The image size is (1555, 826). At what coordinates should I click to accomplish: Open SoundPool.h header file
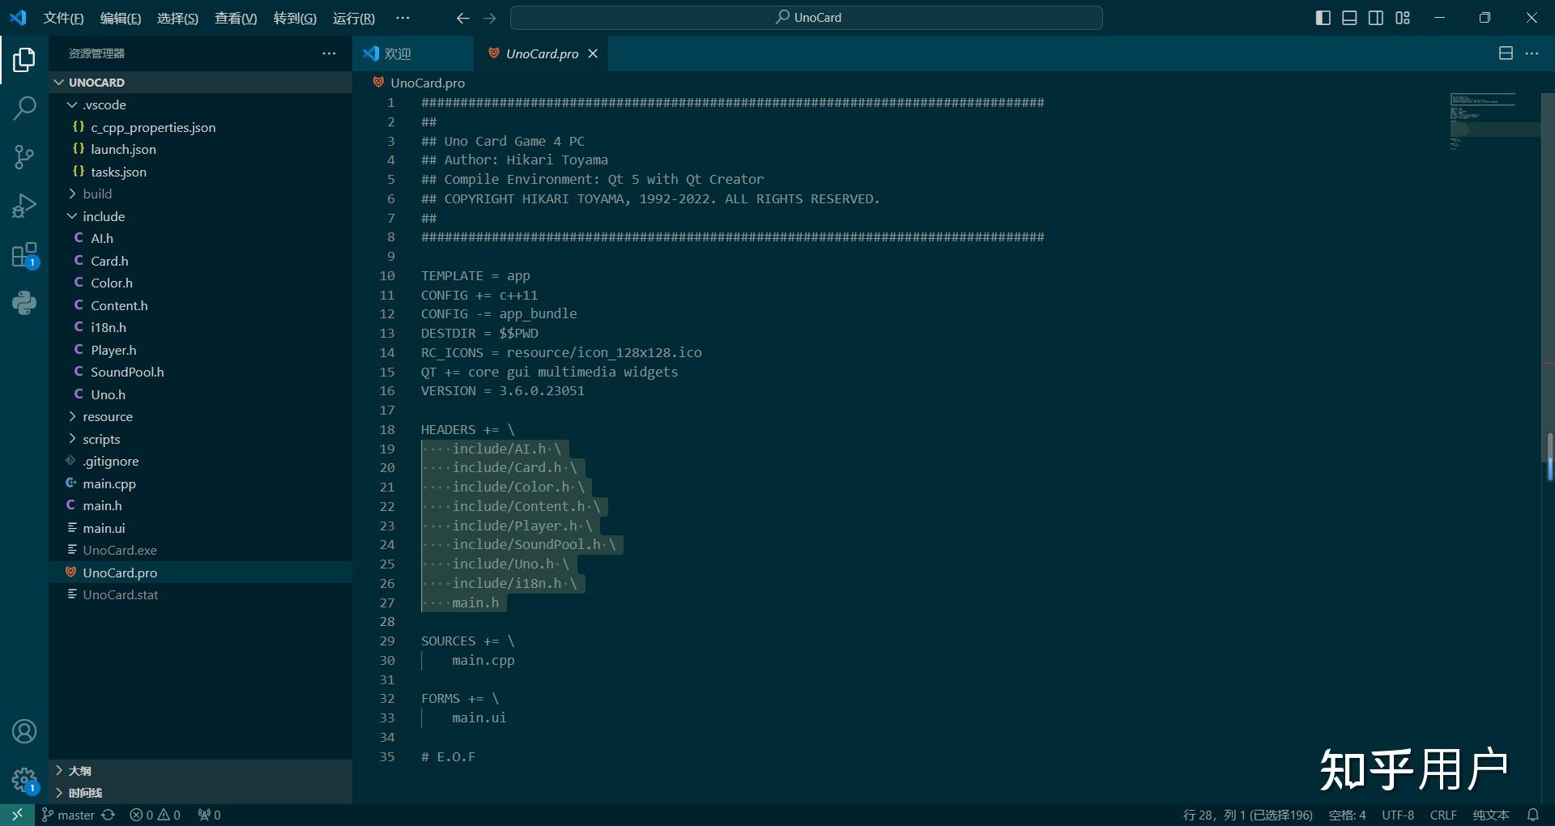[x=201, y=372]
